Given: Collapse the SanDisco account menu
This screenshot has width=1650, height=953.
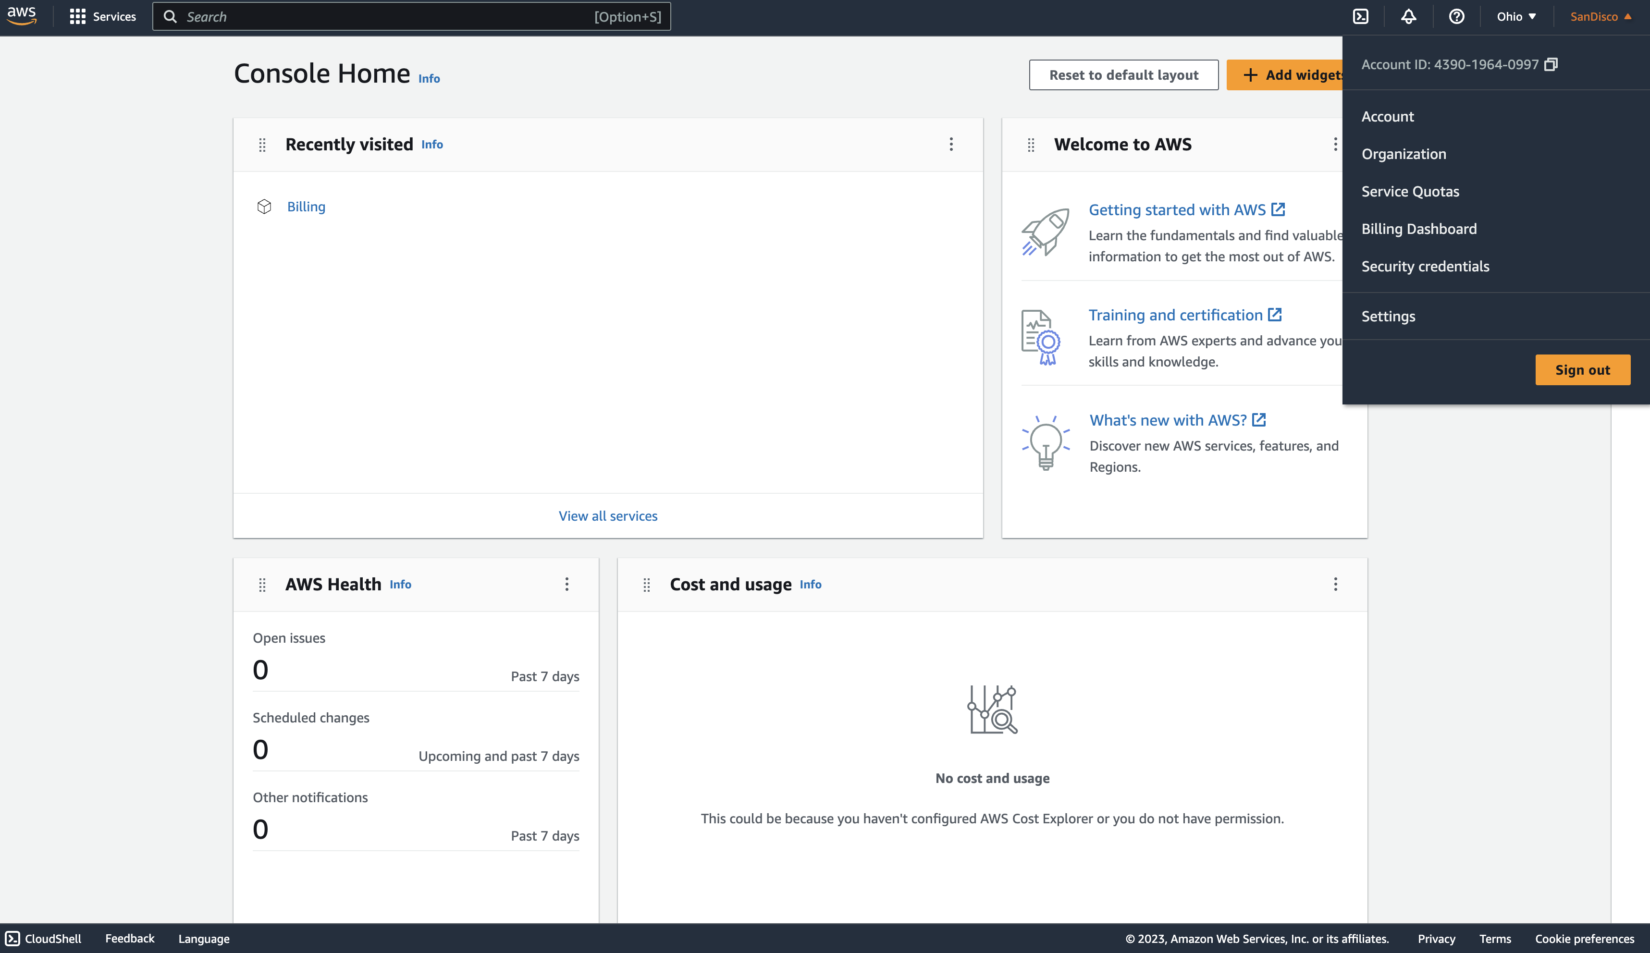Looking at the screenshot, I should point(1600,16).
